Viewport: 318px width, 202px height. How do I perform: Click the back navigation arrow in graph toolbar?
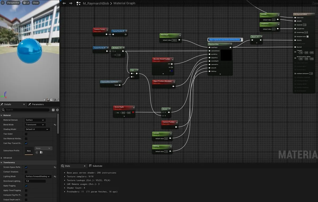coord(64,3)
